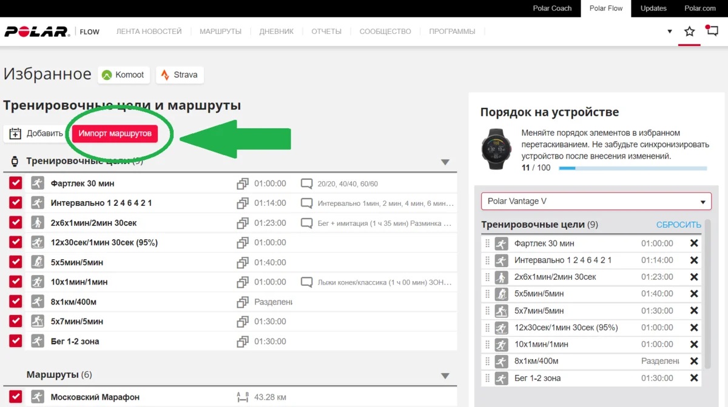Switch to the Polar Coach tab
Screen dimensions: 728x407
click(x=551, y=8)
